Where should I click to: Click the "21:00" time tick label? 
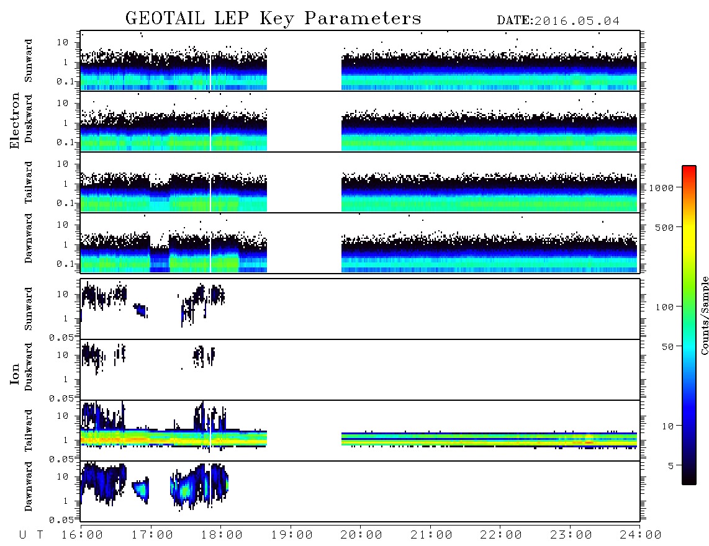(x=431, y=535)
